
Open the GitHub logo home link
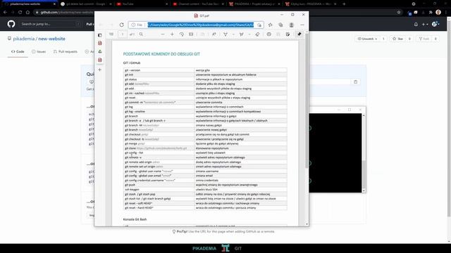point(11,24)
